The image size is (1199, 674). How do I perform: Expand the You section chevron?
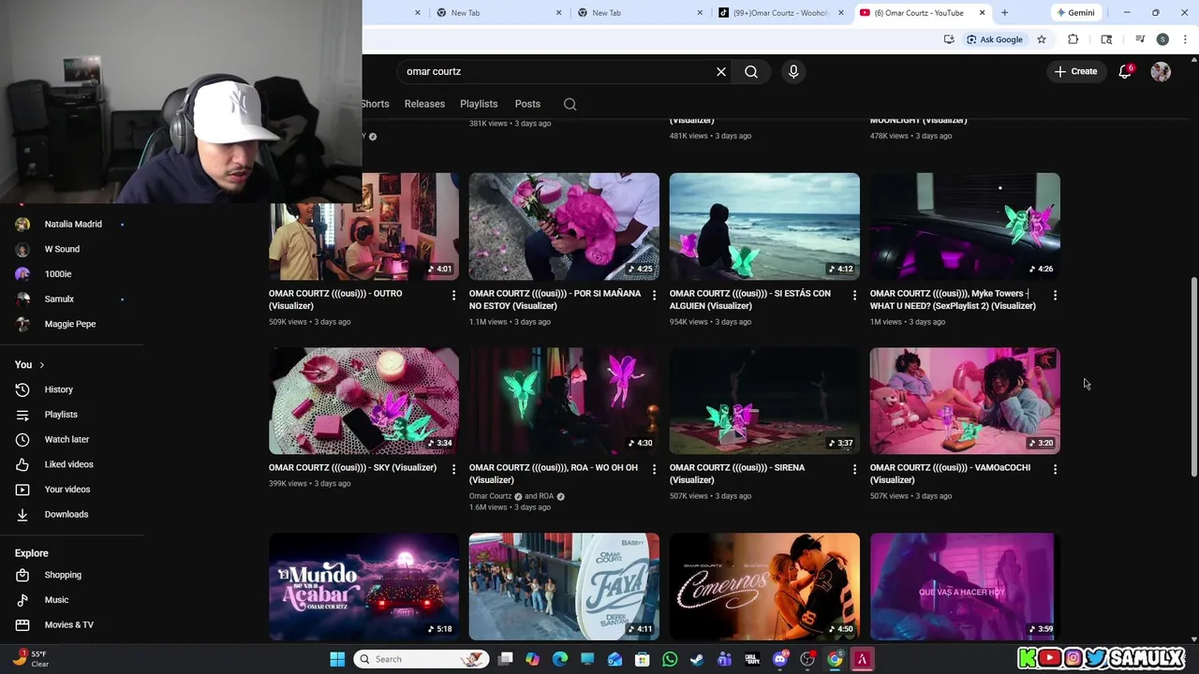click(x=41, y=365)
